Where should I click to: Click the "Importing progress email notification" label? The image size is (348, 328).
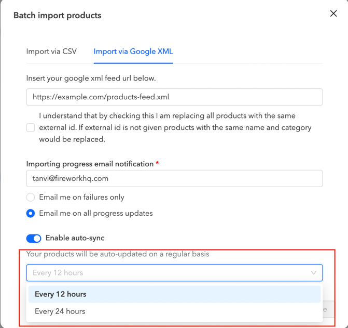pos(90,164)
